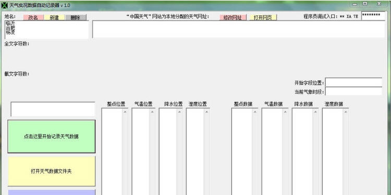Click the 湿度位置 scrollbar up arrow
Viewport: 391px width, 195px height.
[207, 112]
